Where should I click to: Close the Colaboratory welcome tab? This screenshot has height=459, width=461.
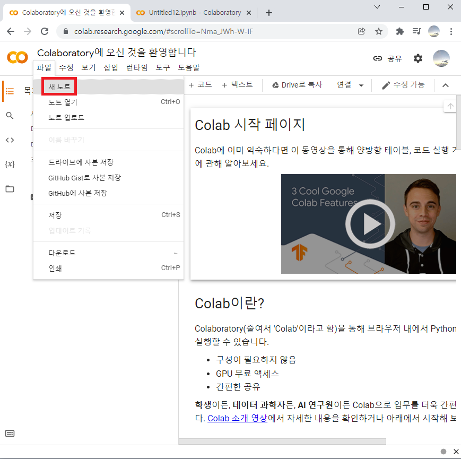click(122, 13)
